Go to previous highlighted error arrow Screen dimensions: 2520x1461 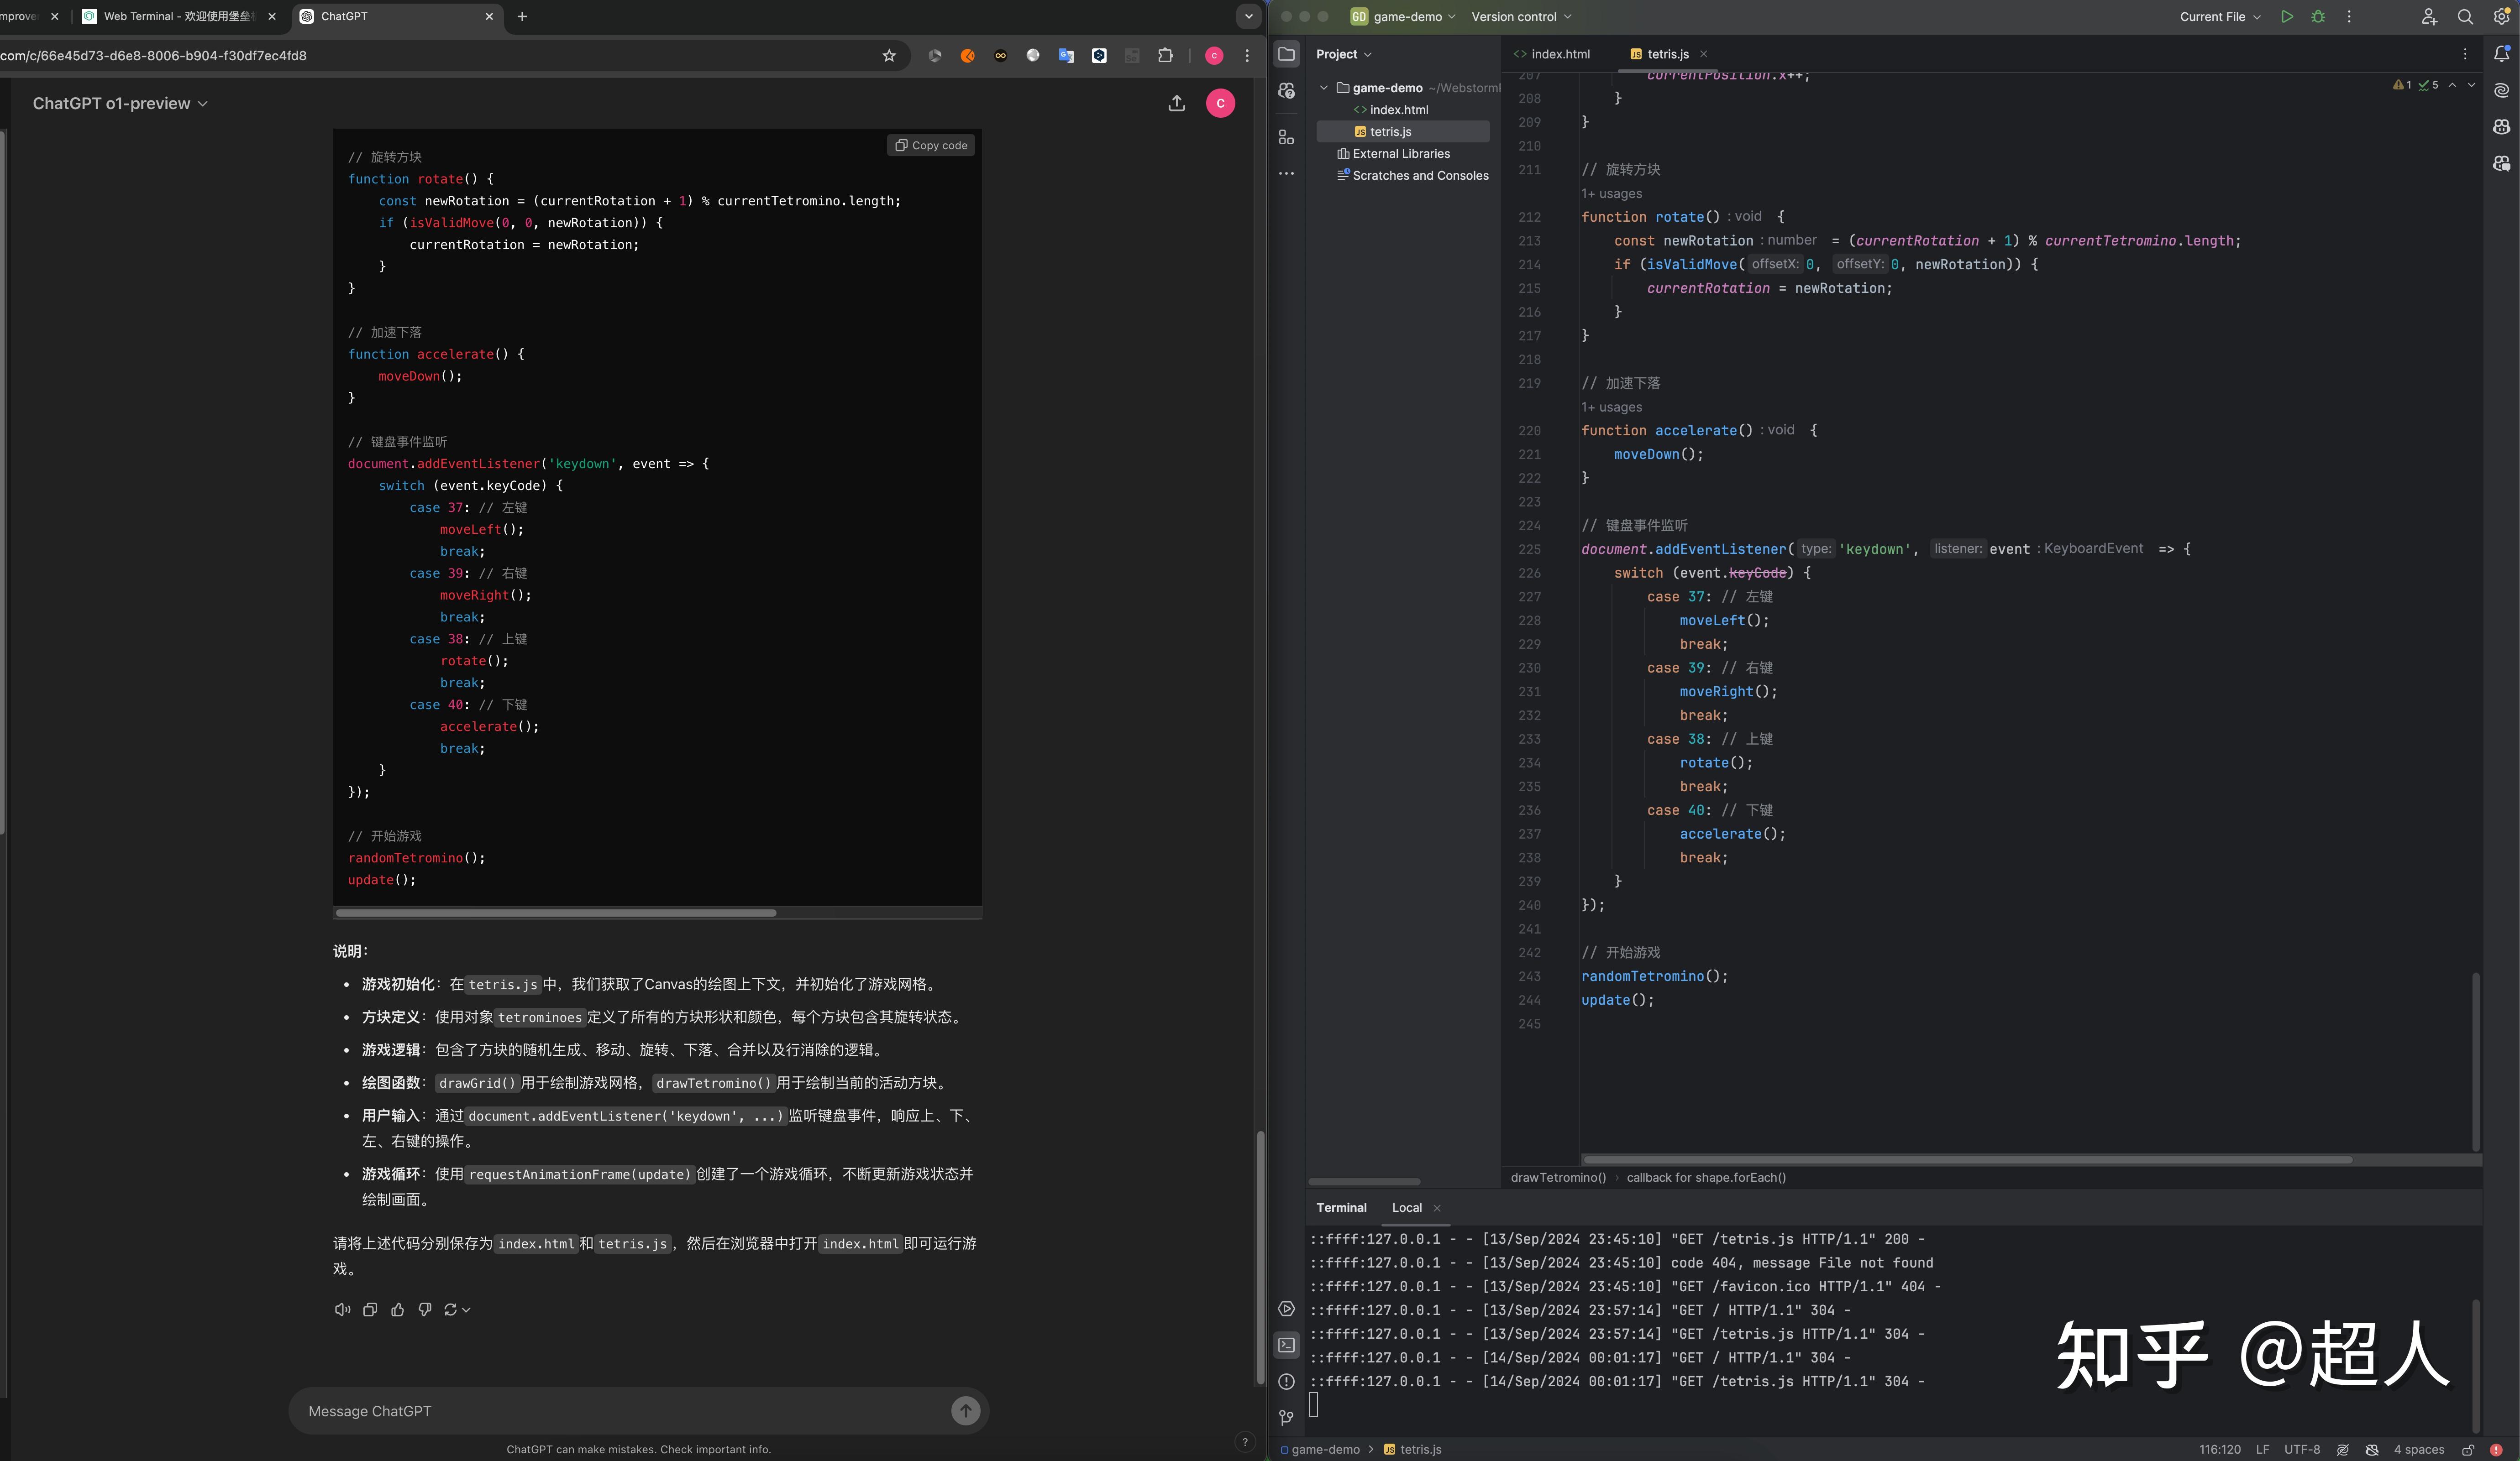pos(2452,85)
